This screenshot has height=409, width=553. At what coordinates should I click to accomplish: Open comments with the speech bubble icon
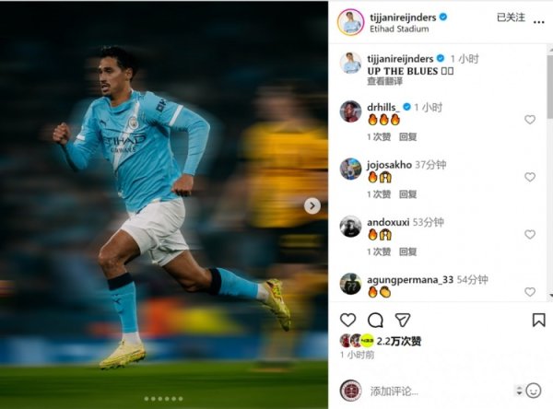(x=375, y=321)
